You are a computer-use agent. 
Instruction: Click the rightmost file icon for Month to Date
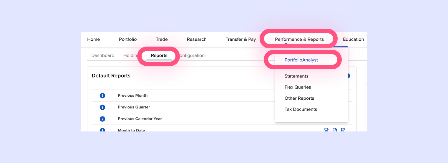[343, 130]
